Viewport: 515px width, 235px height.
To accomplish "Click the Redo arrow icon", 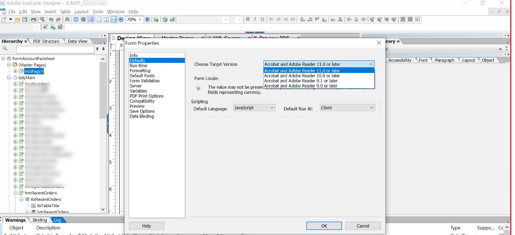I will (58, 20).
